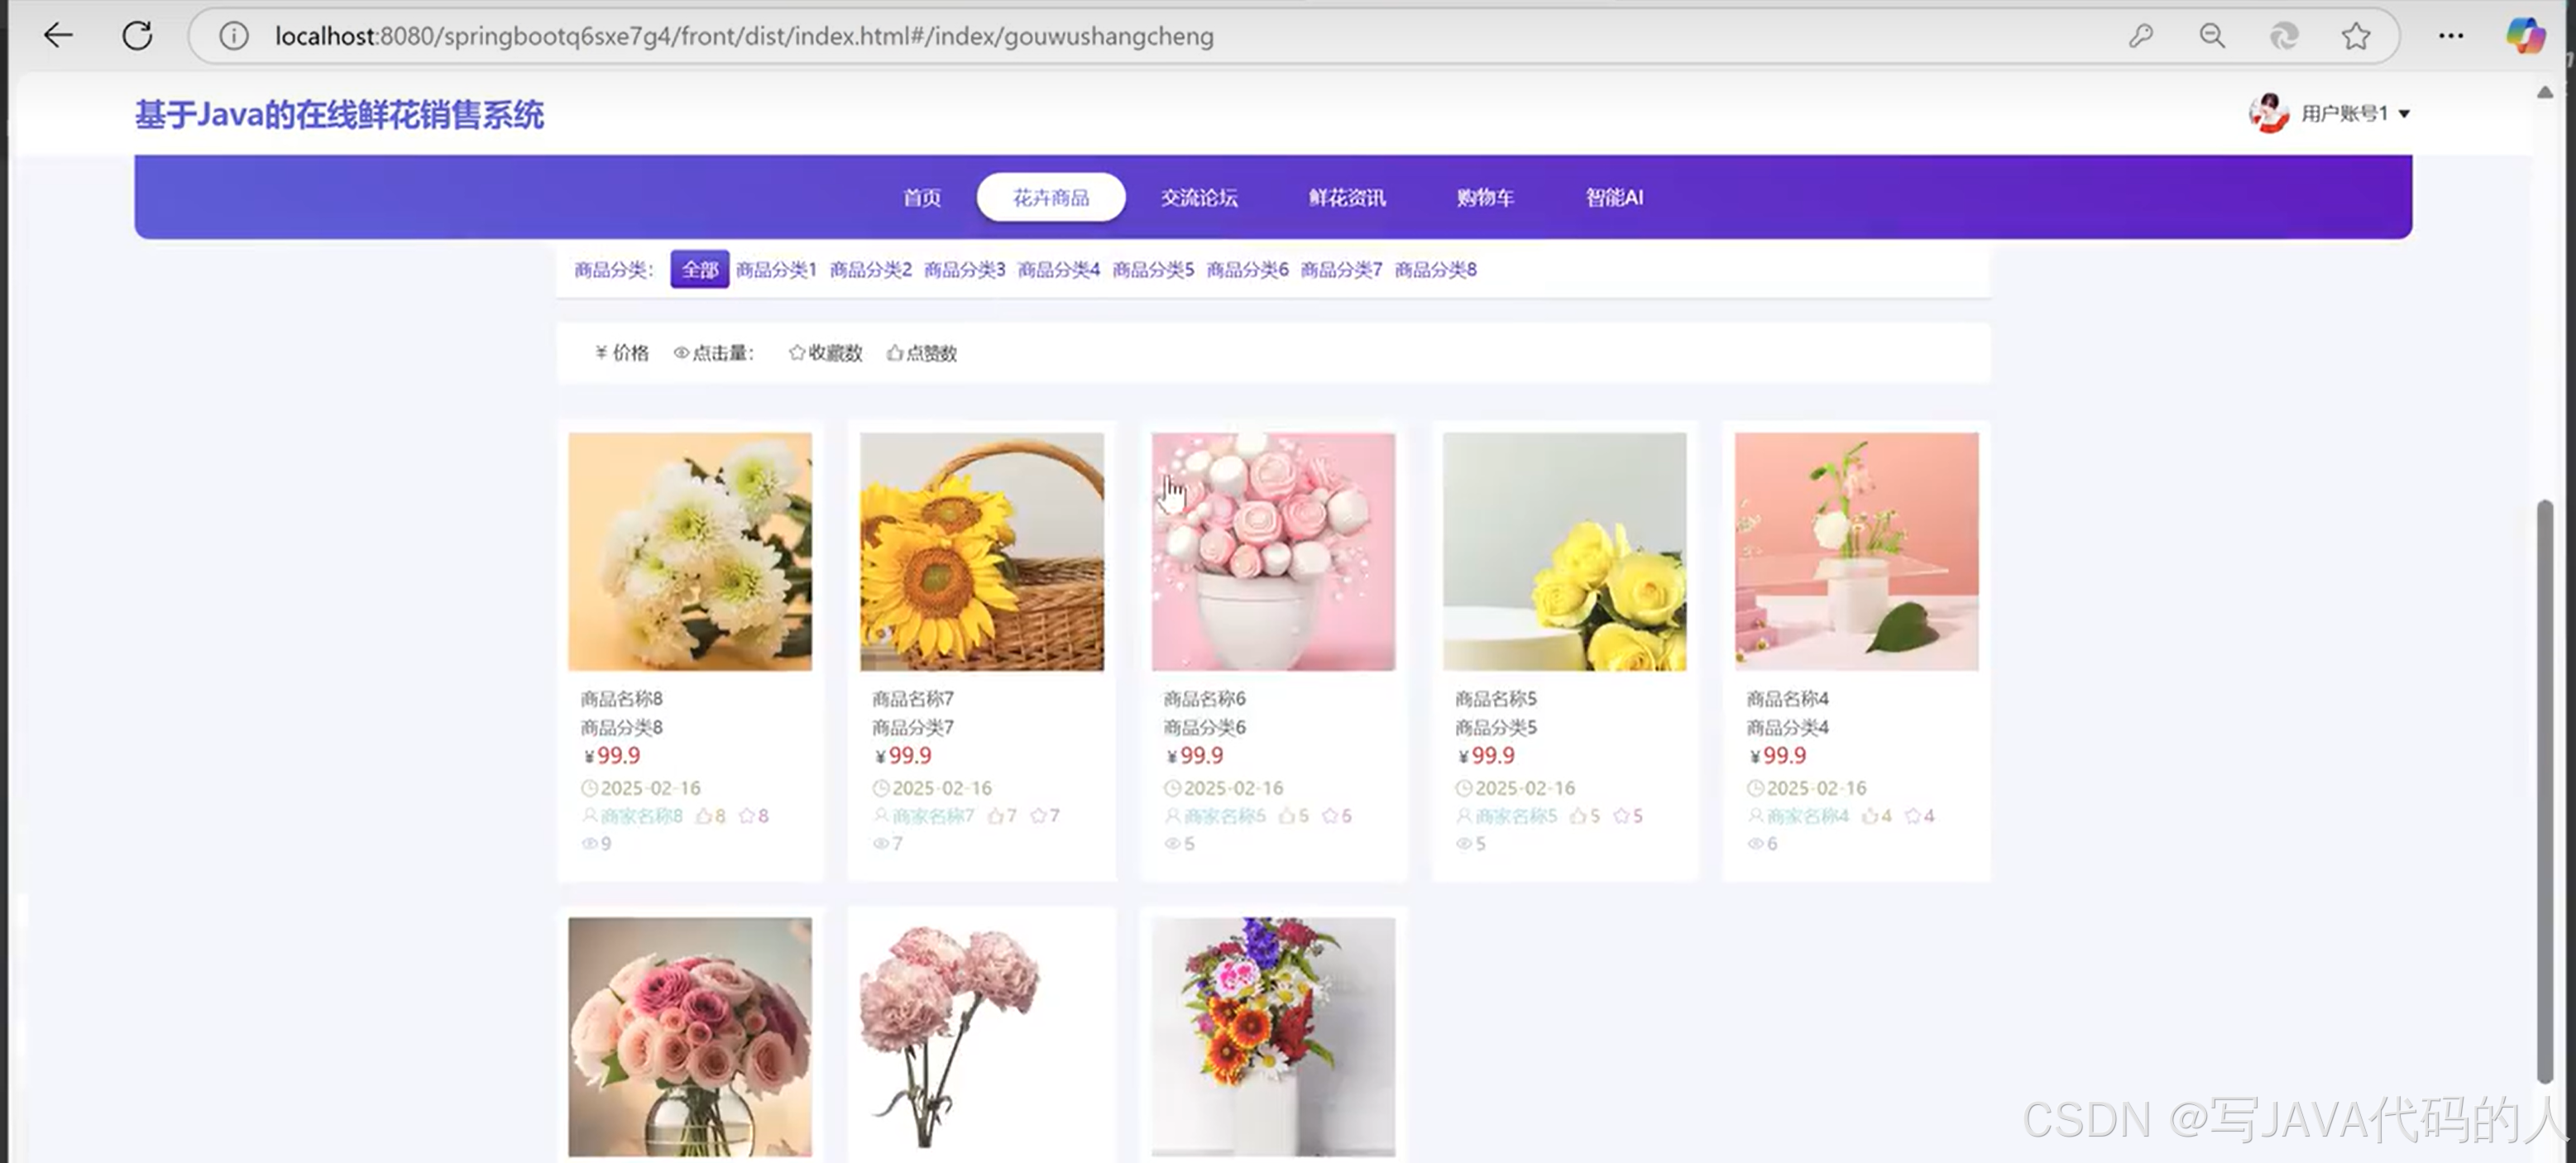Click the browser back arrow

(58, 36)
